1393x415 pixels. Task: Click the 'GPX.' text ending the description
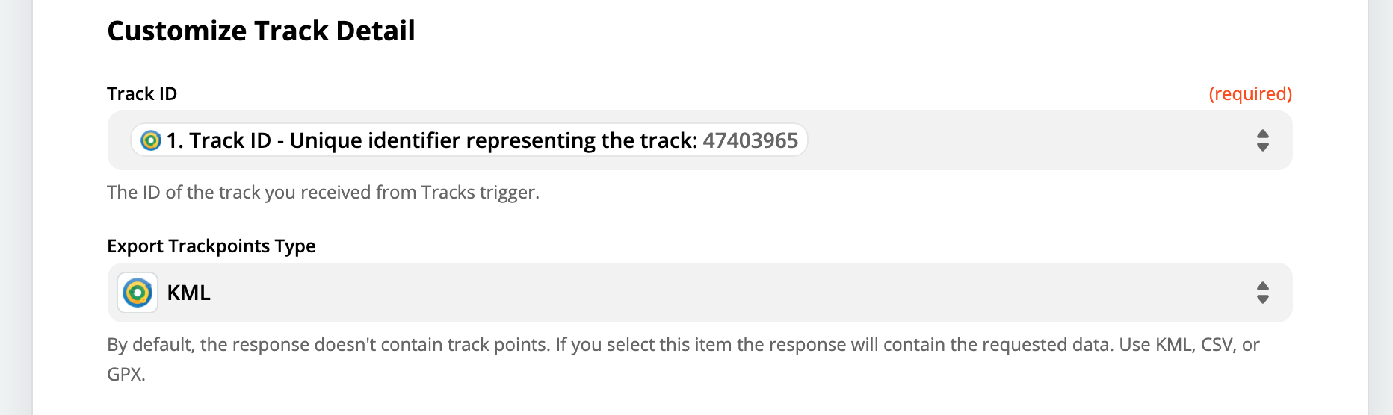[126, 374]
